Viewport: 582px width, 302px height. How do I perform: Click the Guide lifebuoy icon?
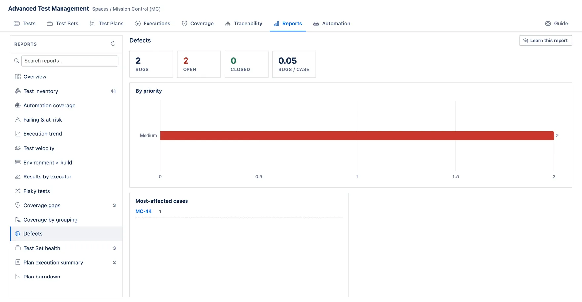tap(548, 24)
